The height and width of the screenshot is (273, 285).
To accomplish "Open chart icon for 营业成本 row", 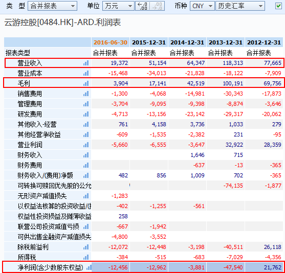I will tap(86, 73).
